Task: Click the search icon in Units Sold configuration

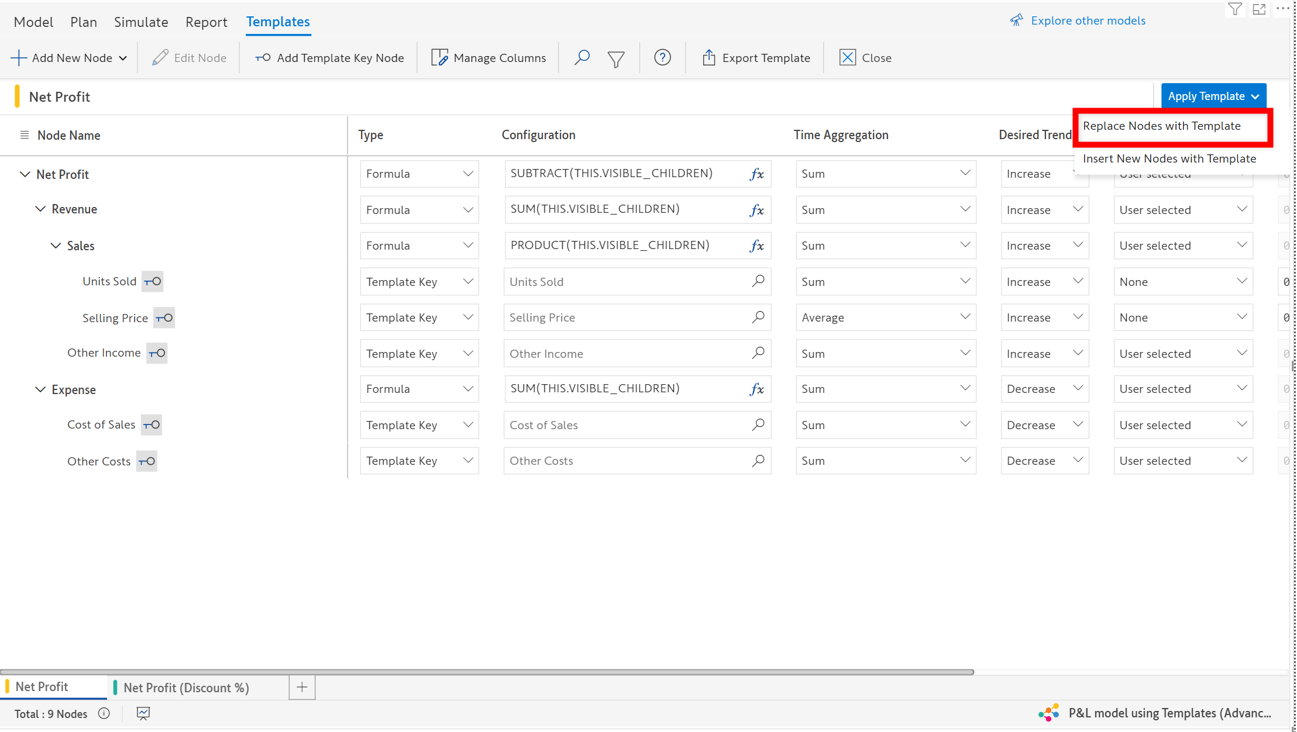Action: coord(758,281)
